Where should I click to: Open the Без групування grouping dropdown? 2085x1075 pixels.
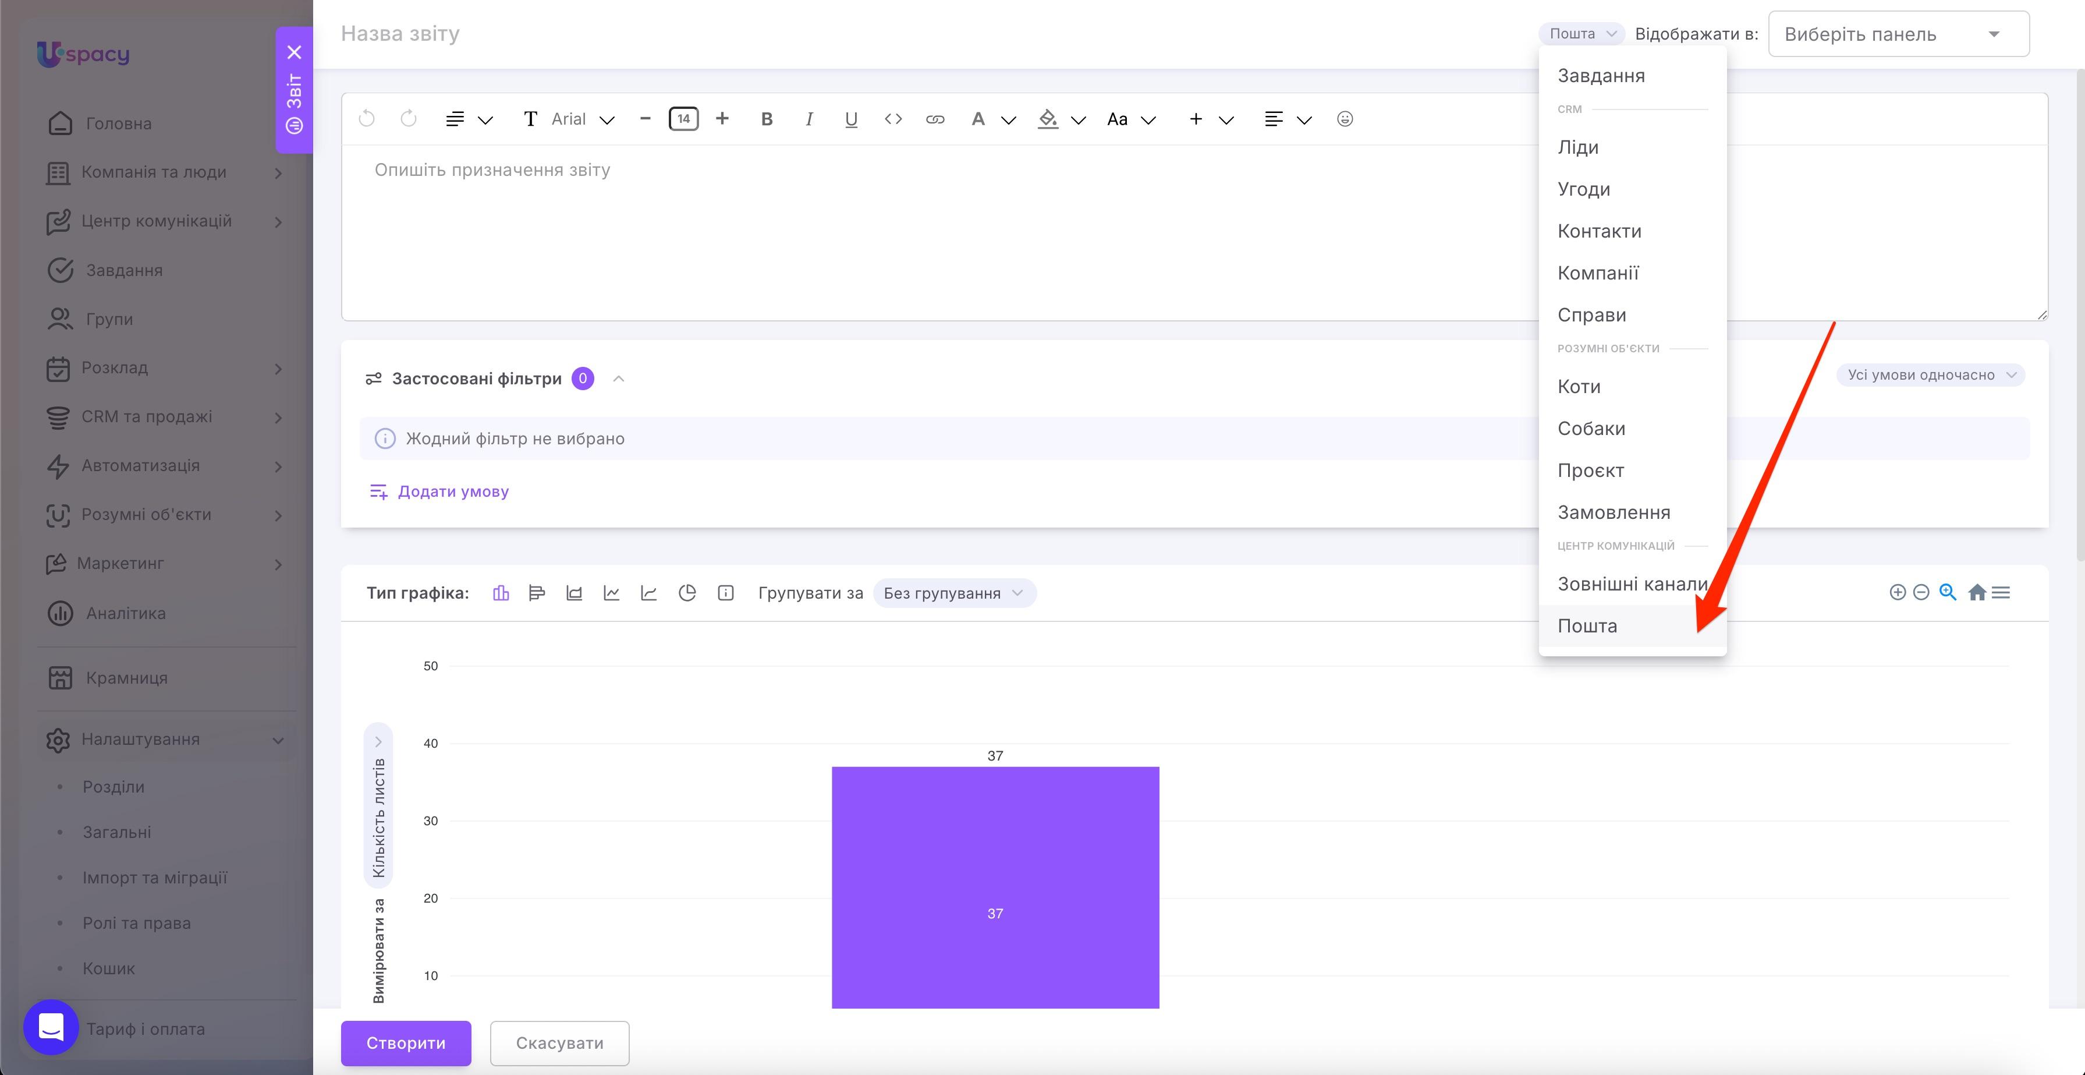(x=954, y=593)
